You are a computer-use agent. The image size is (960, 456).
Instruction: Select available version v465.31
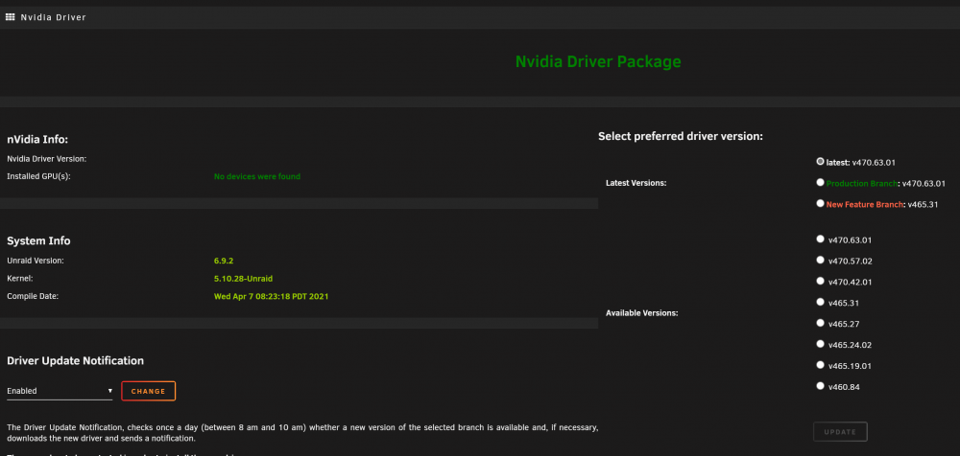click(820, 302)
